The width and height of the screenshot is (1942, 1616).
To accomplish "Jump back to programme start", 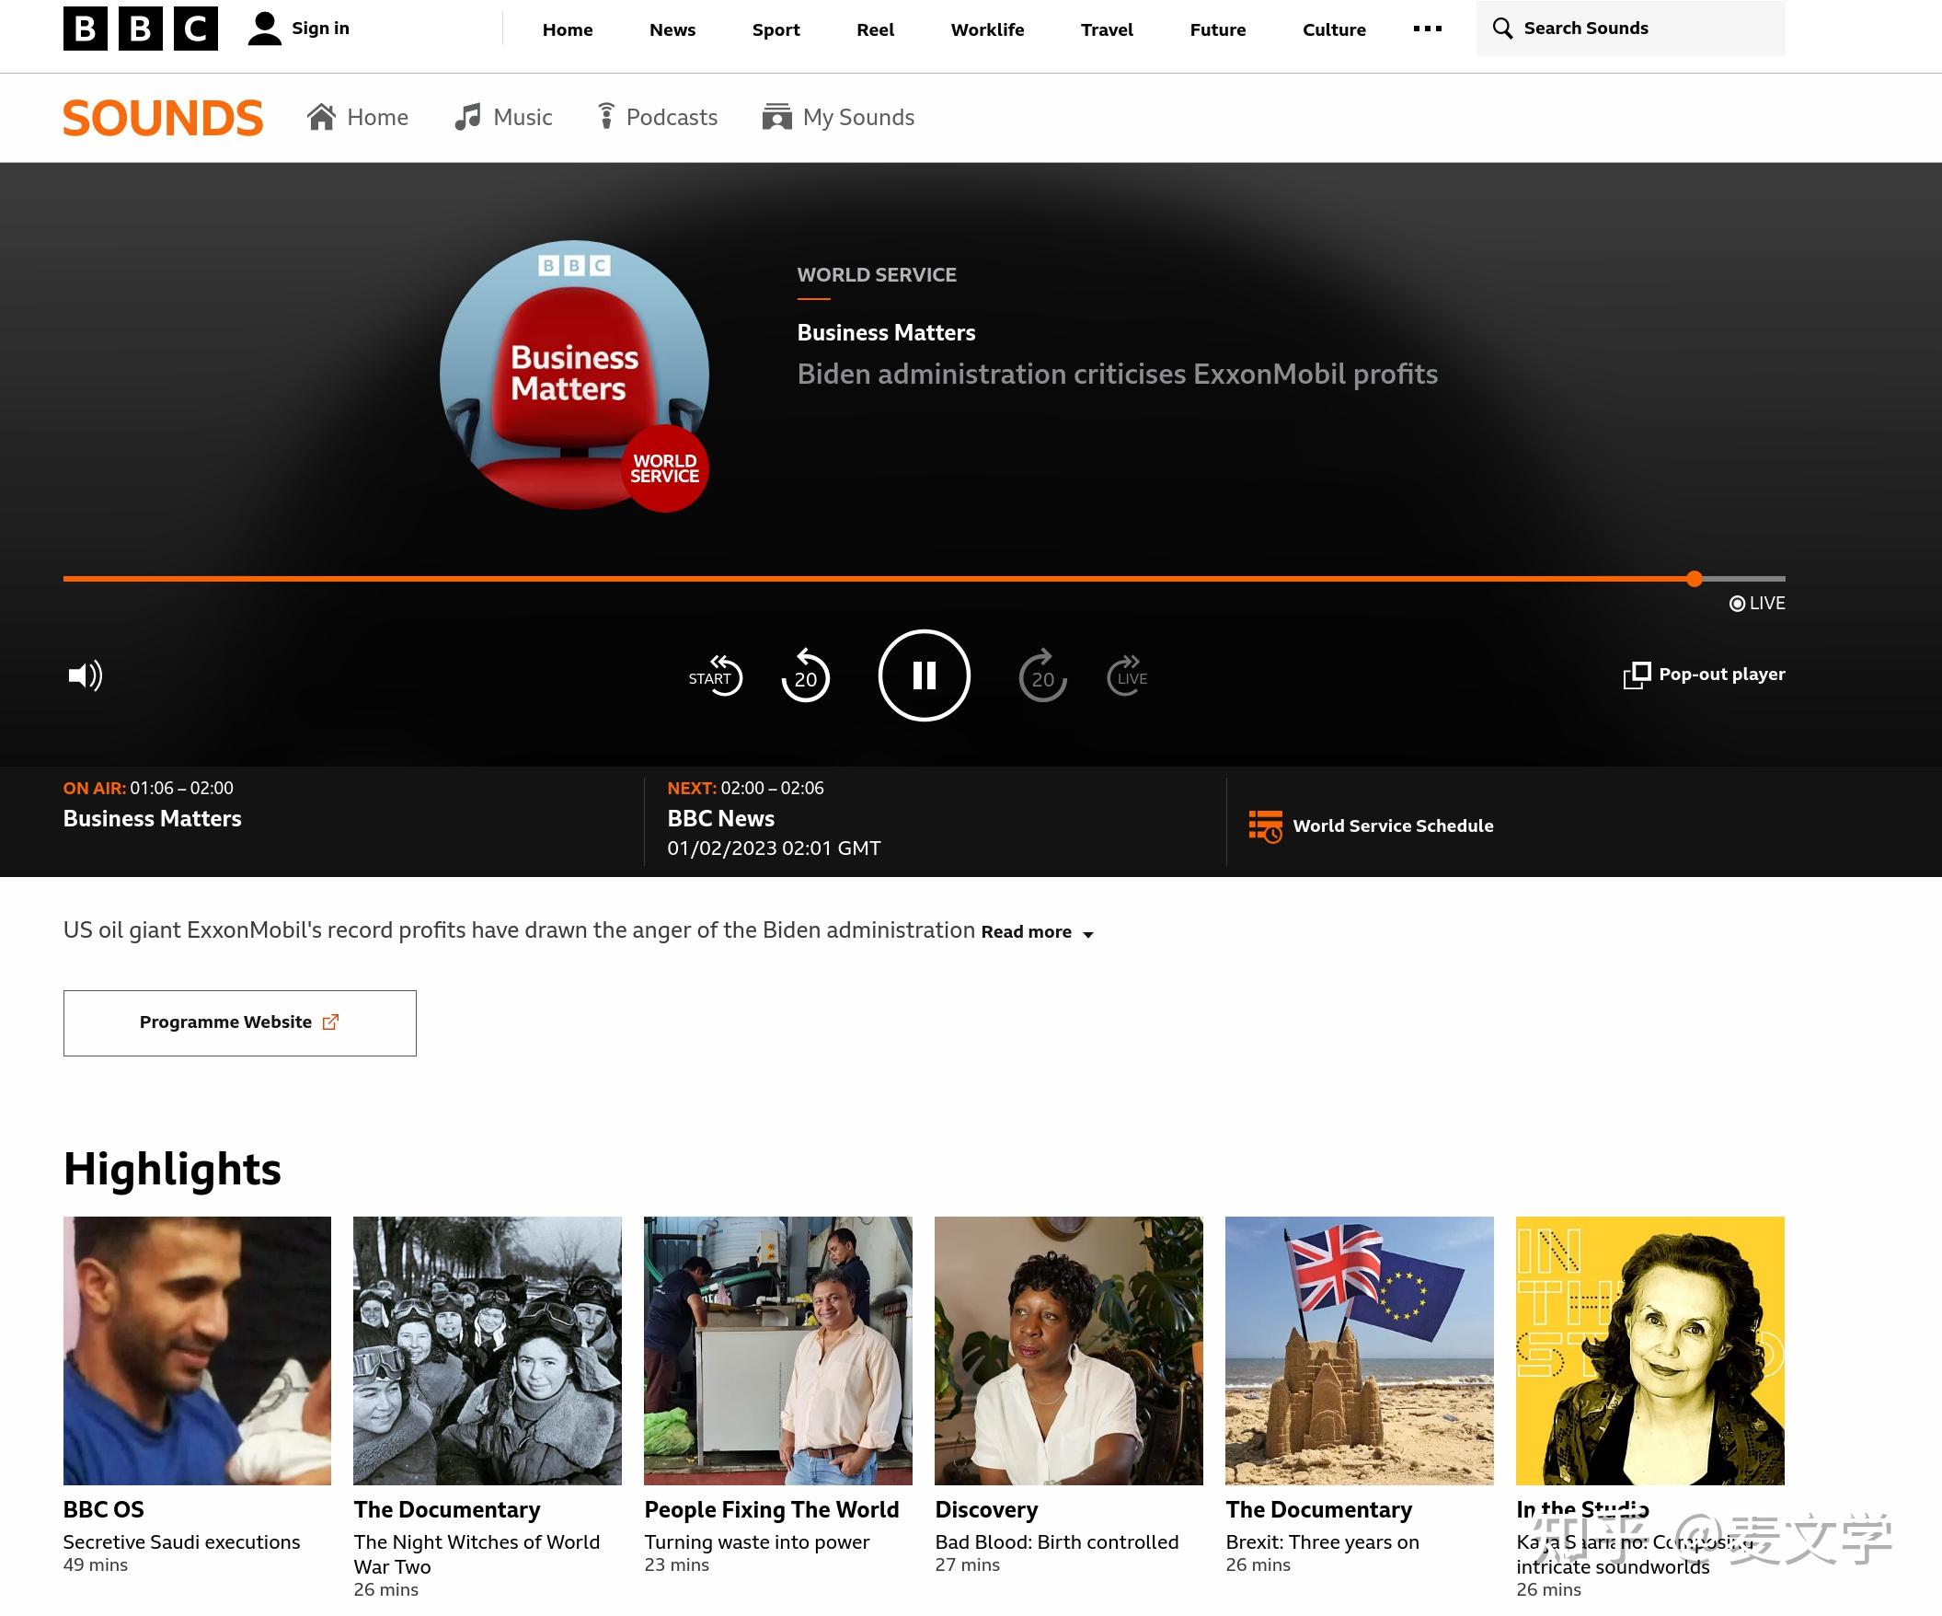I will [x=715, y=675].
